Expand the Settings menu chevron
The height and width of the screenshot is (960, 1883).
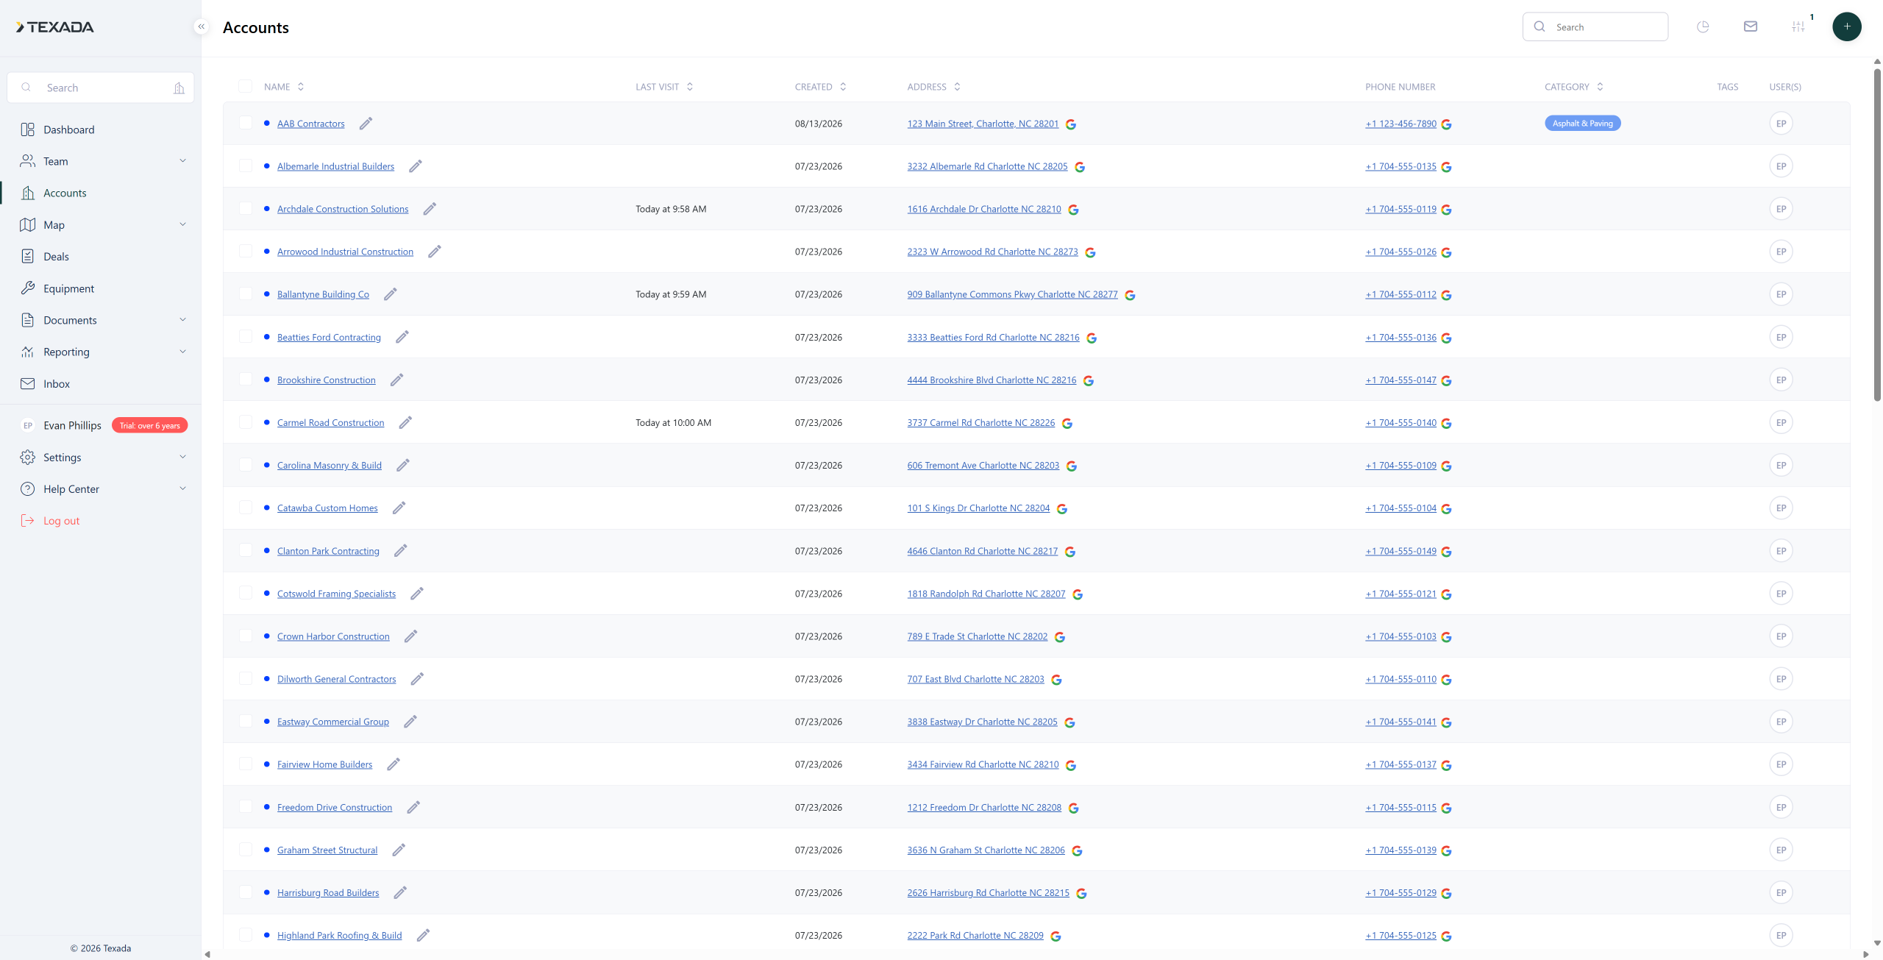(x=182, y=457)
